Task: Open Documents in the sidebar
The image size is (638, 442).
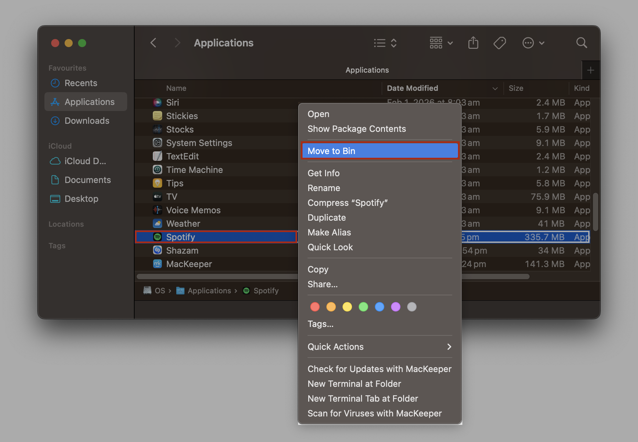Action: point(86,180)
